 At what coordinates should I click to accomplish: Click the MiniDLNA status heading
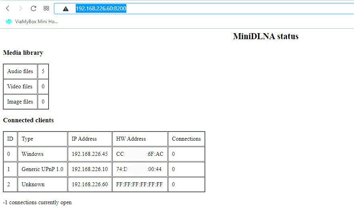click(266, 36)
